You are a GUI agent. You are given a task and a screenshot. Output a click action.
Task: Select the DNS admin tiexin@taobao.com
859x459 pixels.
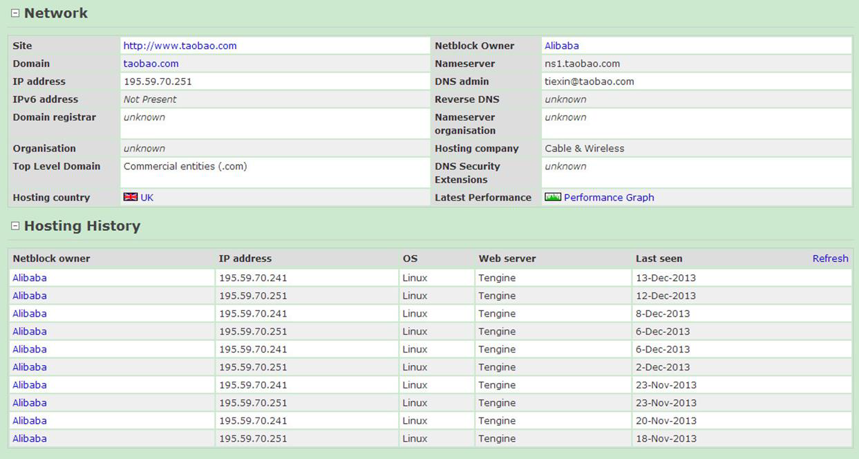point(589,82)
